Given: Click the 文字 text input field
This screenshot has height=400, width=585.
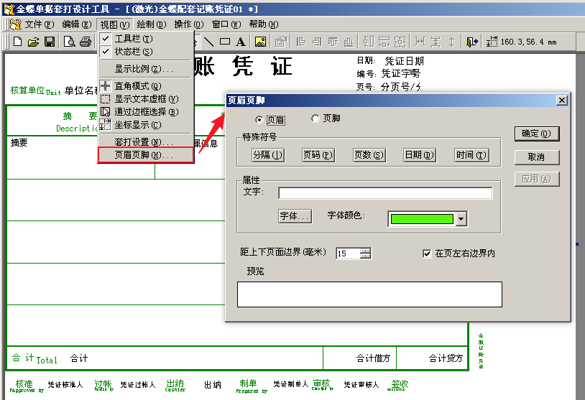Looking at the screenshot, I should (385, 192).
